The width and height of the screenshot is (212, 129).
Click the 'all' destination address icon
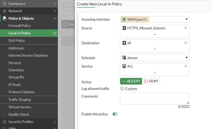coord(124,43)
